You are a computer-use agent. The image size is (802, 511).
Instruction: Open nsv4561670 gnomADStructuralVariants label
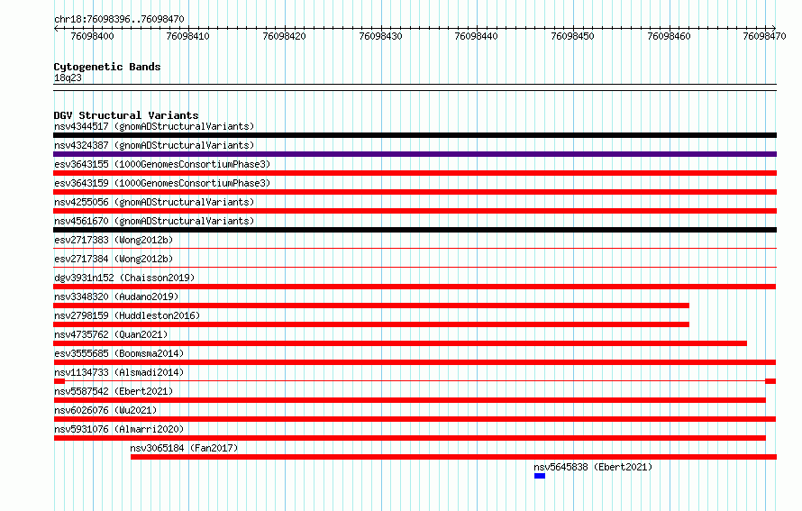pos(154,221)
